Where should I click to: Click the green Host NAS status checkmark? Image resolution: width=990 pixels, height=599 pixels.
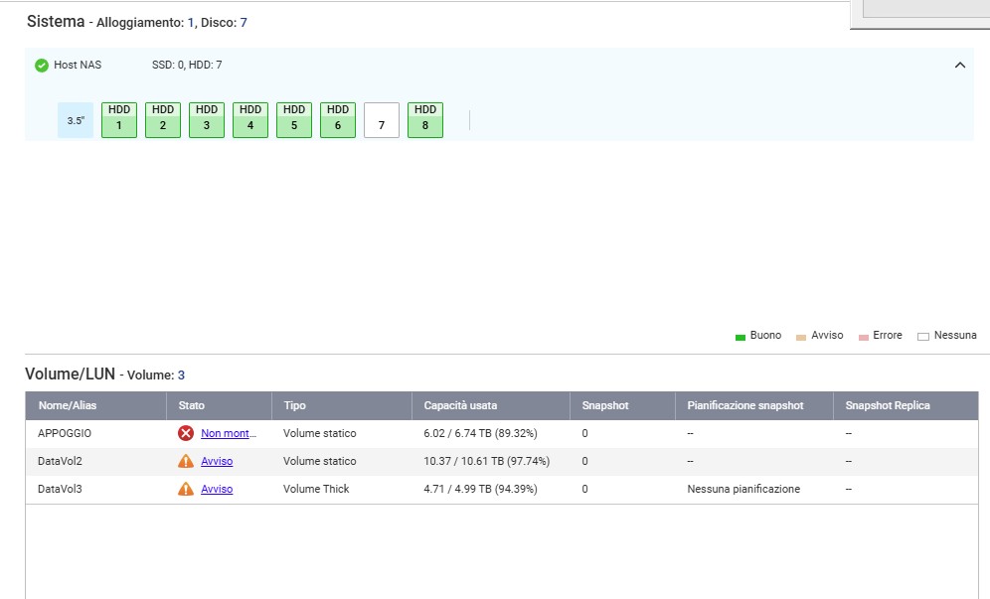coord(42,66)
